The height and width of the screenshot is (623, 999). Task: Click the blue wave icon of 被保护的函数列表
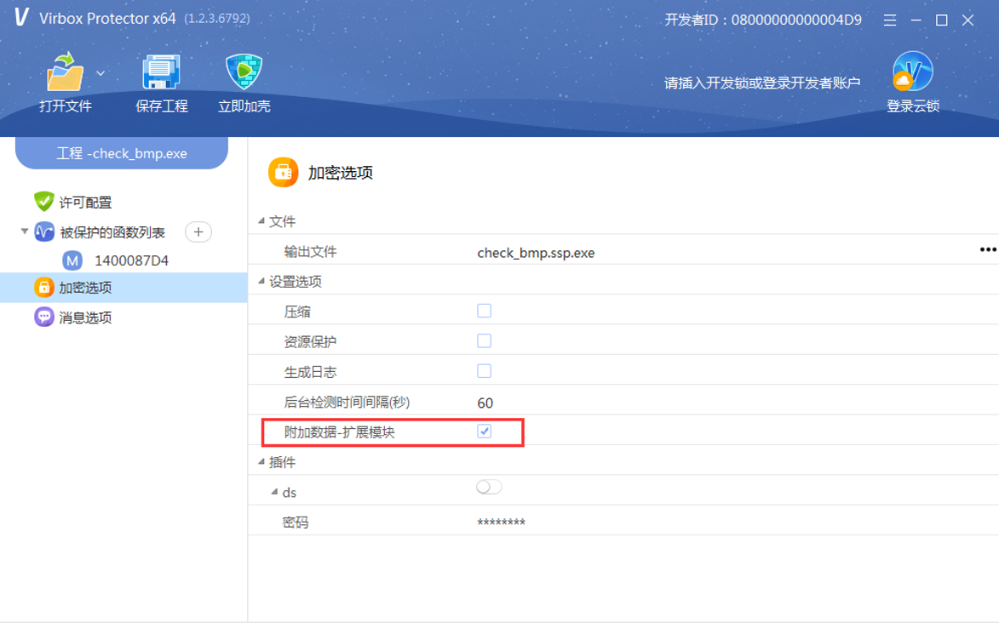pos(44,231)
